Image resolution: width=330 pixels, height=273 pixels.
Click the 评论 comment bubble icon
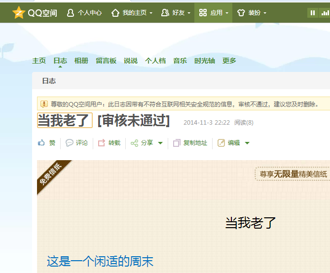click(x=70, y=143)
